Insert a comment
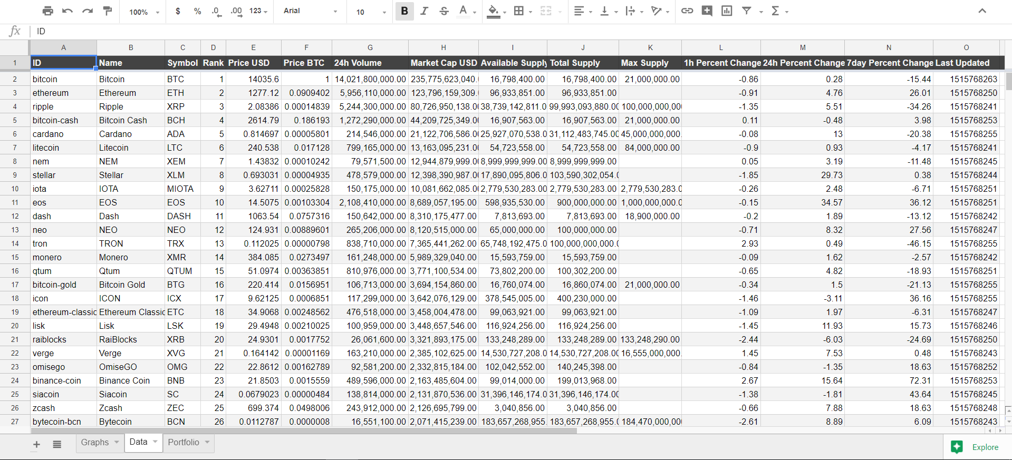This screenshot has width=1012, height=460. 707,11
